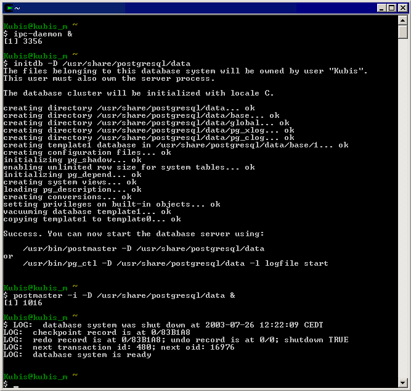Click the '/usr/bin/postmaster -D' suggestion line
The width and height of the screenshot is (411, 391).
point(144,249)
